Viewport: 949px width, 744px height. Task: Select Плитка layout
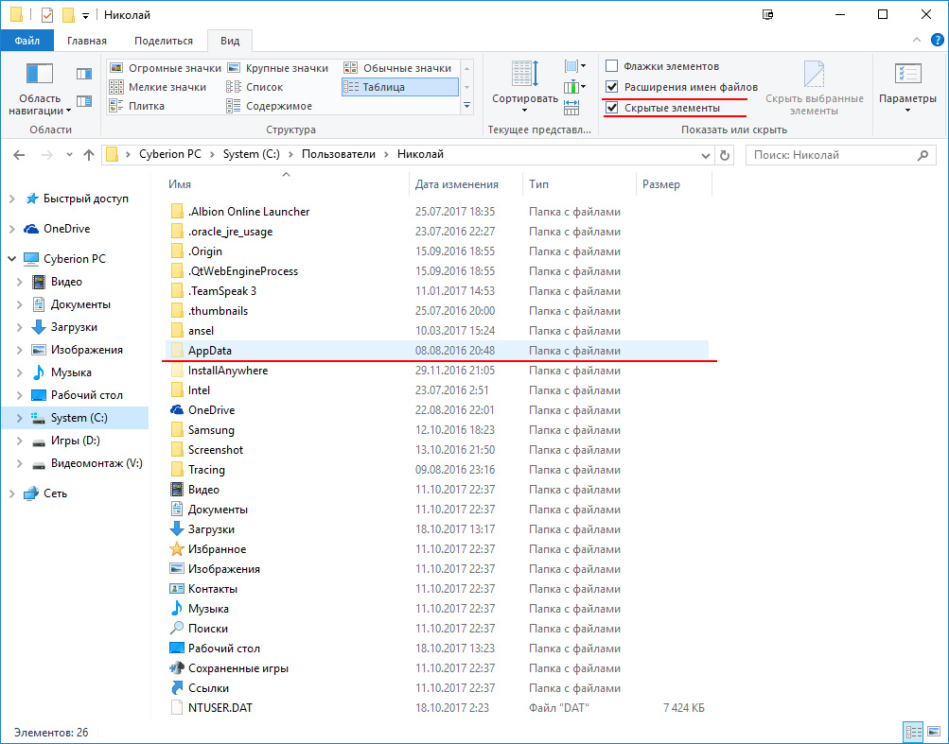(x=137, y=106)
